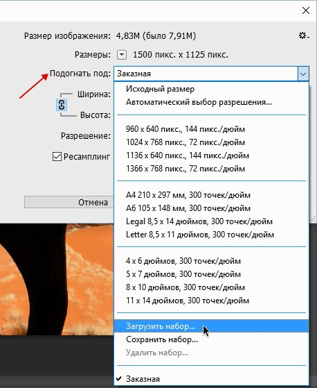
Task: Enable or disable the Ресамплинг checkbox
Action: [57, 157]
